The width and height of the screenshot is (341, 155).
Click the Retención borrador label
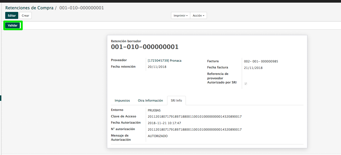point(126,41)
